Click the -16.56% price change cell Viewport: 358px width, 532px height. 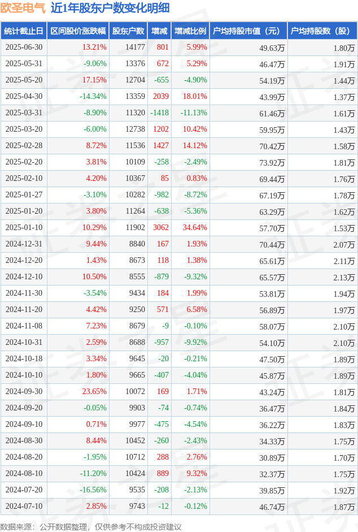[93, 490]
